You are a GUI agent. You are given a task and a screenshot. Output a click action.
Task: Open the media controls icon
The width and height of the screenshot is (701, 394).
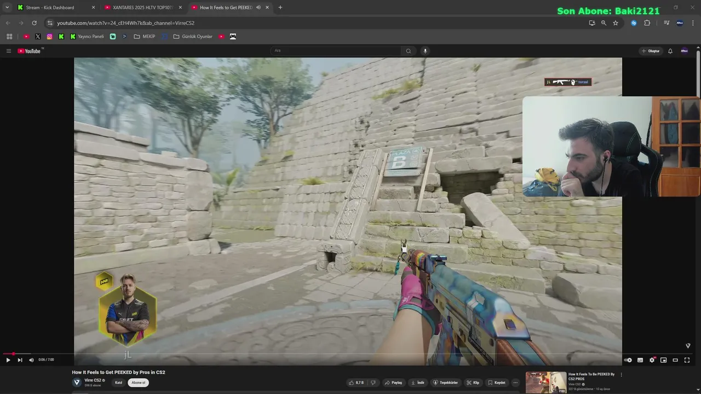[666, 23]
